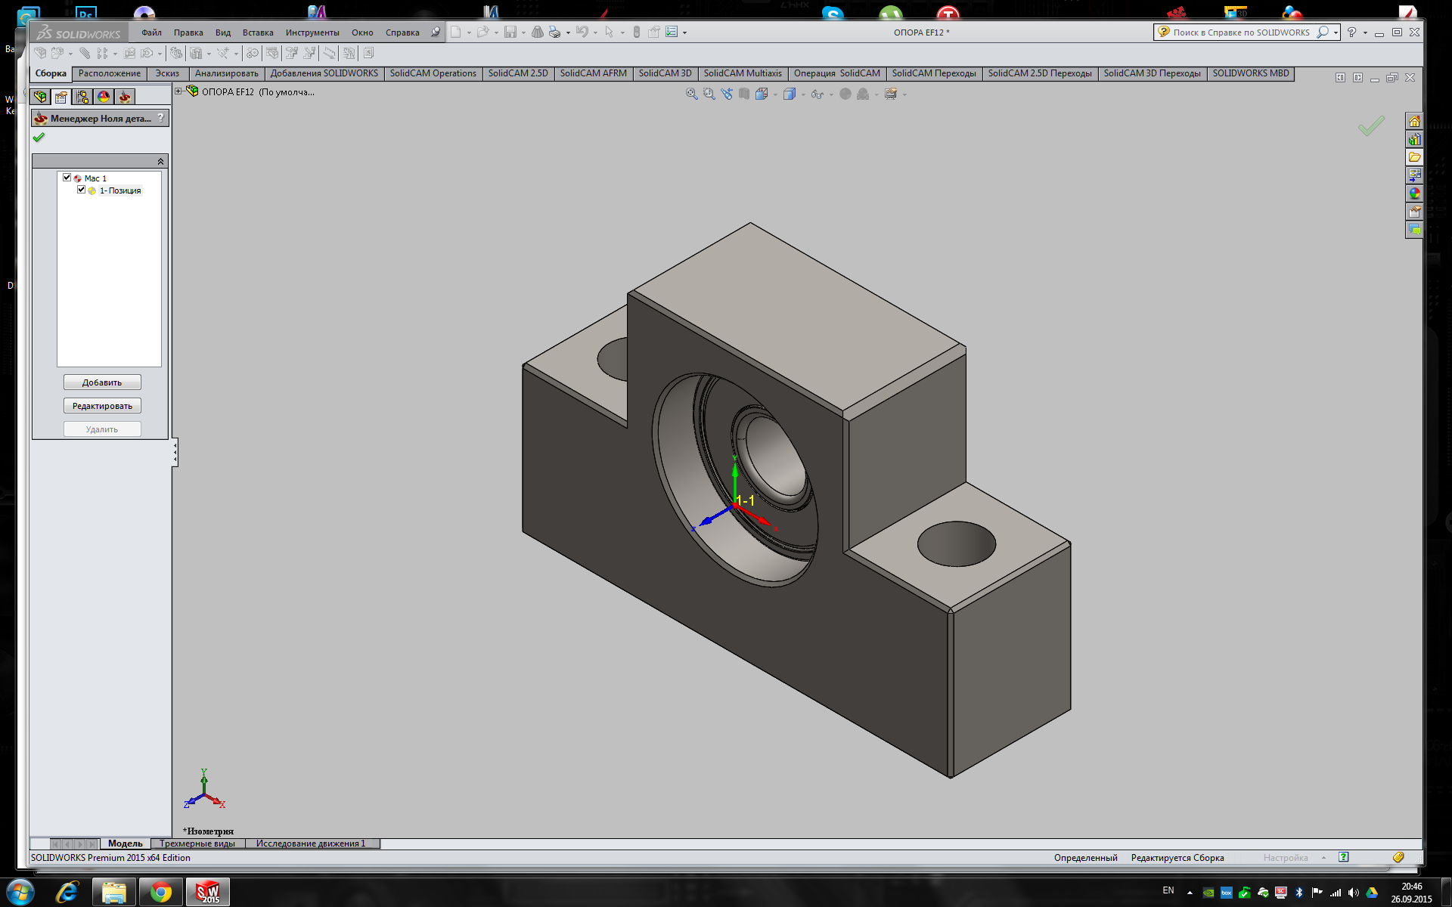Collapse the panel section with double chevron

point(160,161)
